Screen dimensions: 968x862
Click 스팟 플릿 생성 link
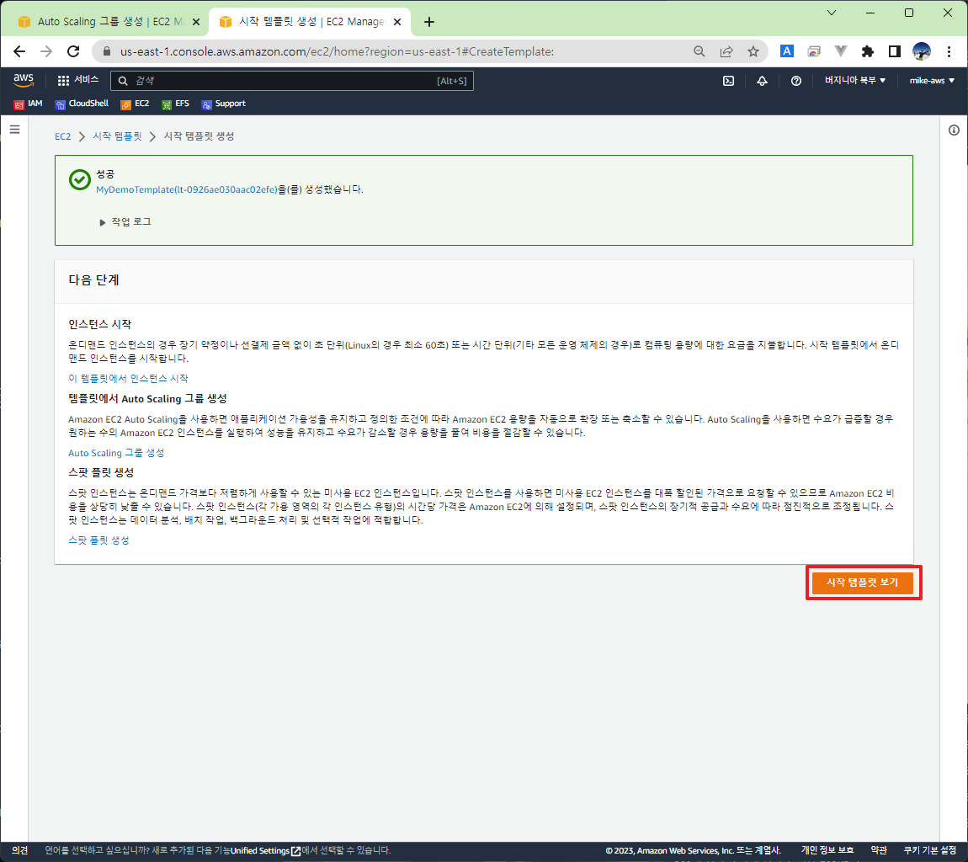coord(98,540)
